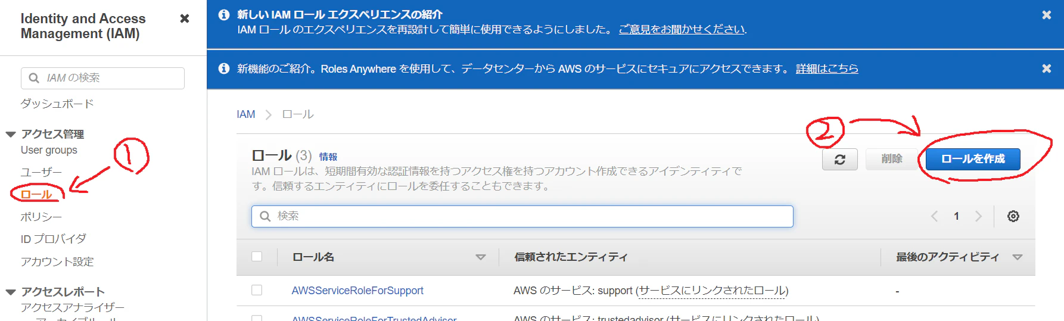Image resolution: width=1064 pixels, height=321 pixels.
Task: Select ロール in the sidebar
Action: pyautogui.click(x=36, y=195)
